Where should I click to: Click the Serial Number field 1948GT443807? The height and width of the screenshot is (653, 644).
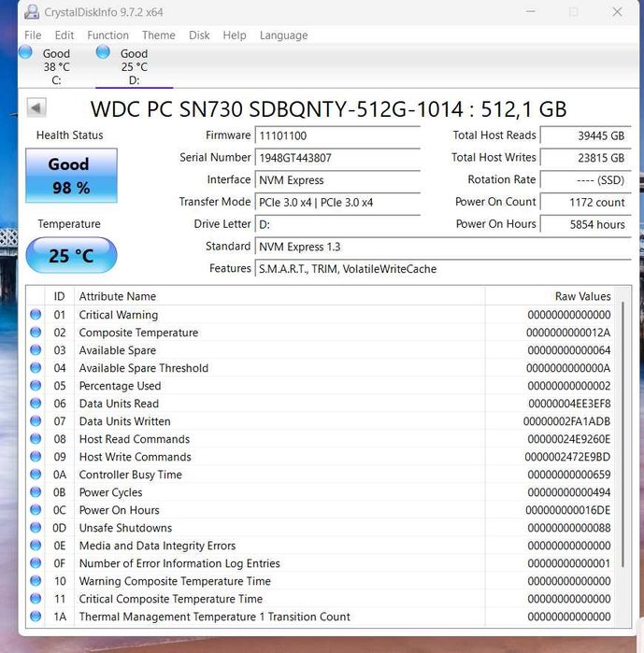[337, 158]
